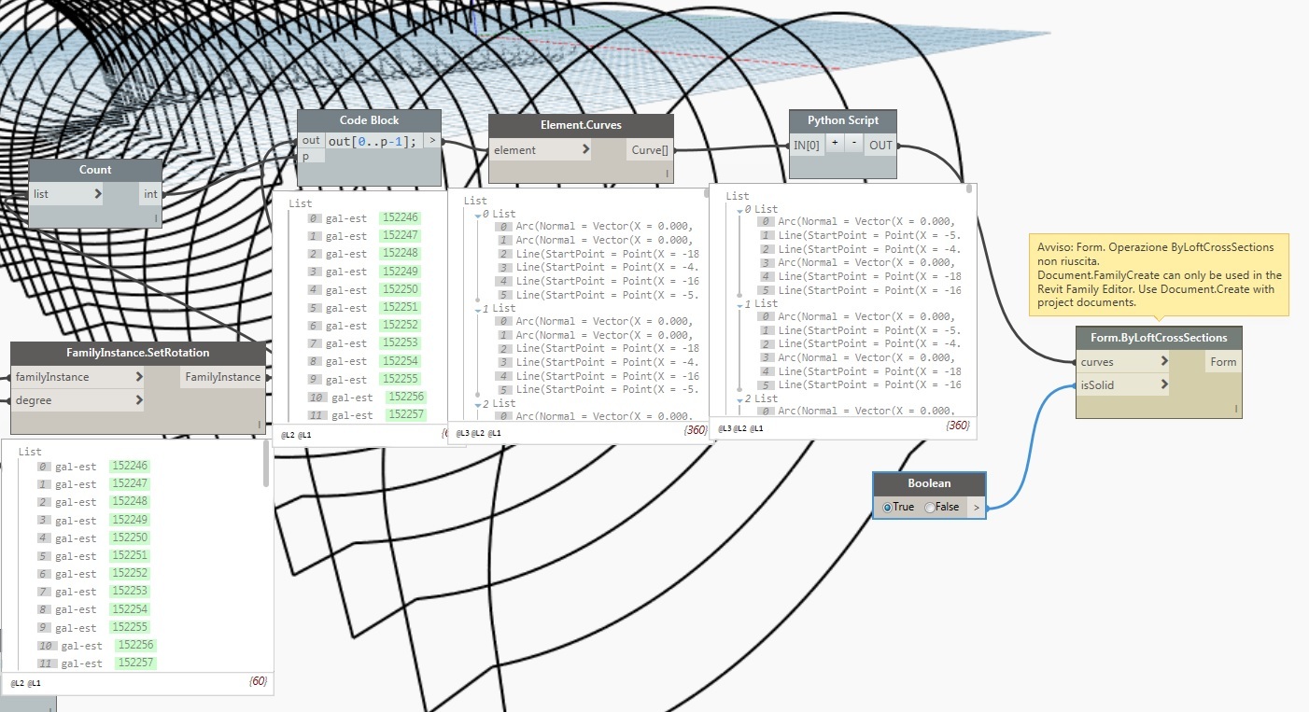The image size is (1309, 712).
Task: Click element ID 152256 in SetRotation preview
Action: (x=135, y=645)
